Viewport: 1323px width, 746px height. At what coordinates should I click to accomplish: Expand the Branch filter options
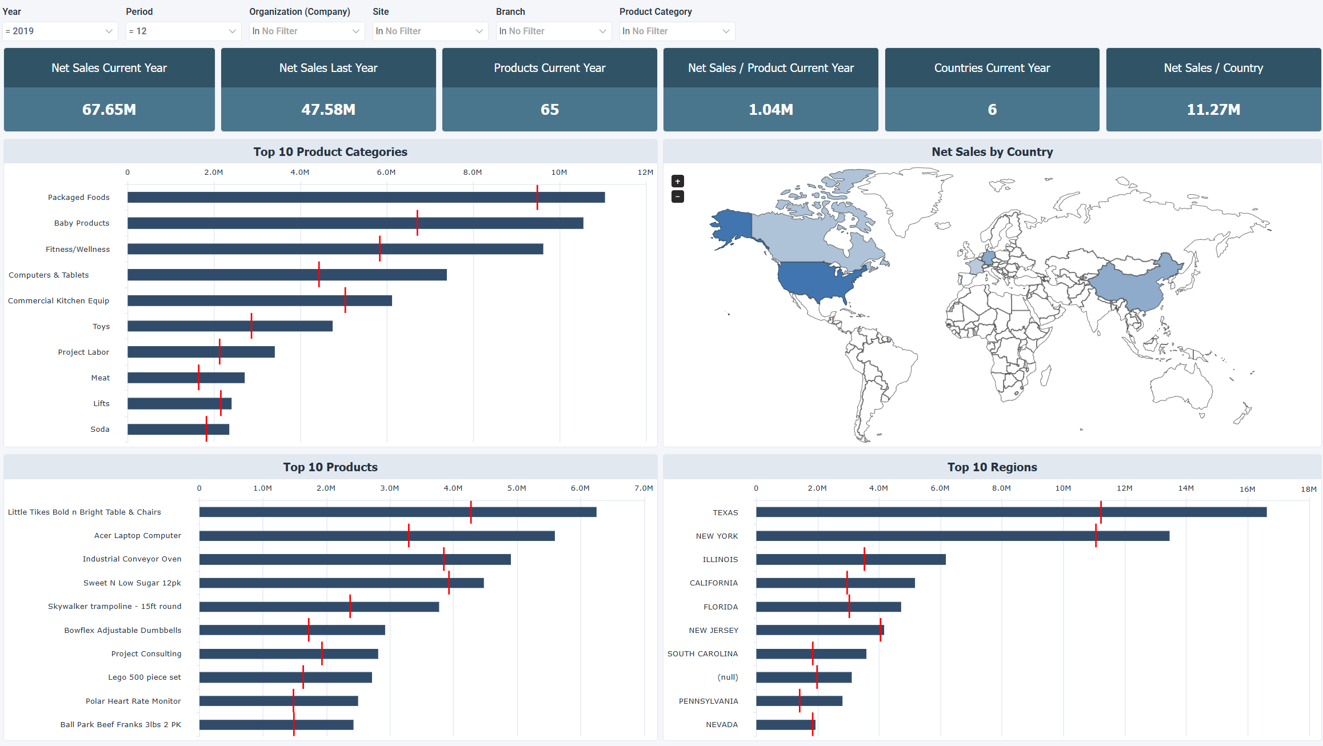[x=553, y=31]
